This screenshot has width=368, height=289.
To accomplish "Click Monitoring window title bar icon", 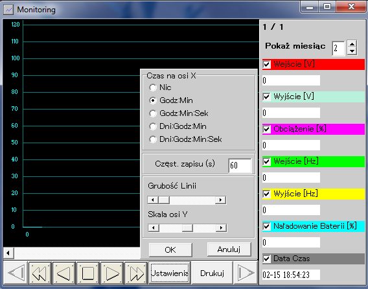I will tap(8, 10).
